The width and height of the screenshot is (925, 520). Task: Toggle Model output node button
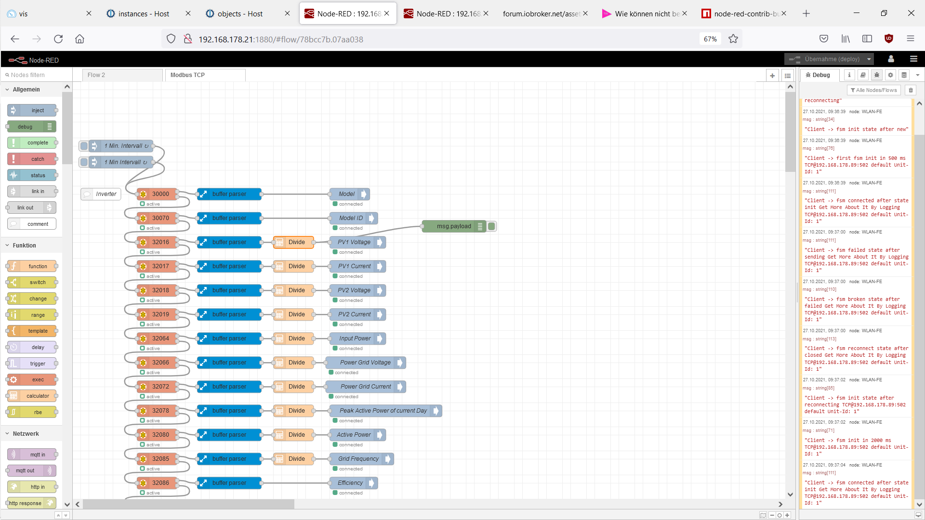(364, 194)
